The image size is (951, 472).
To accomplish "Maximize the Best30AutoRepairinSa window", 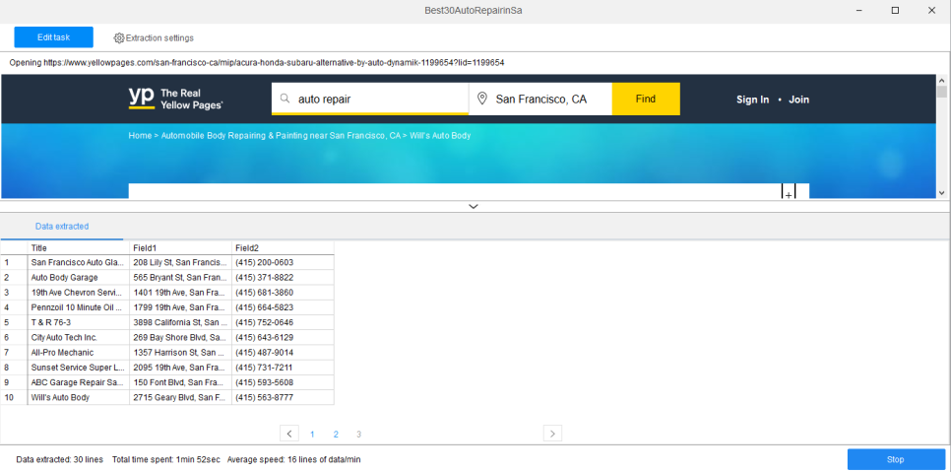I will tap(895, 10).
